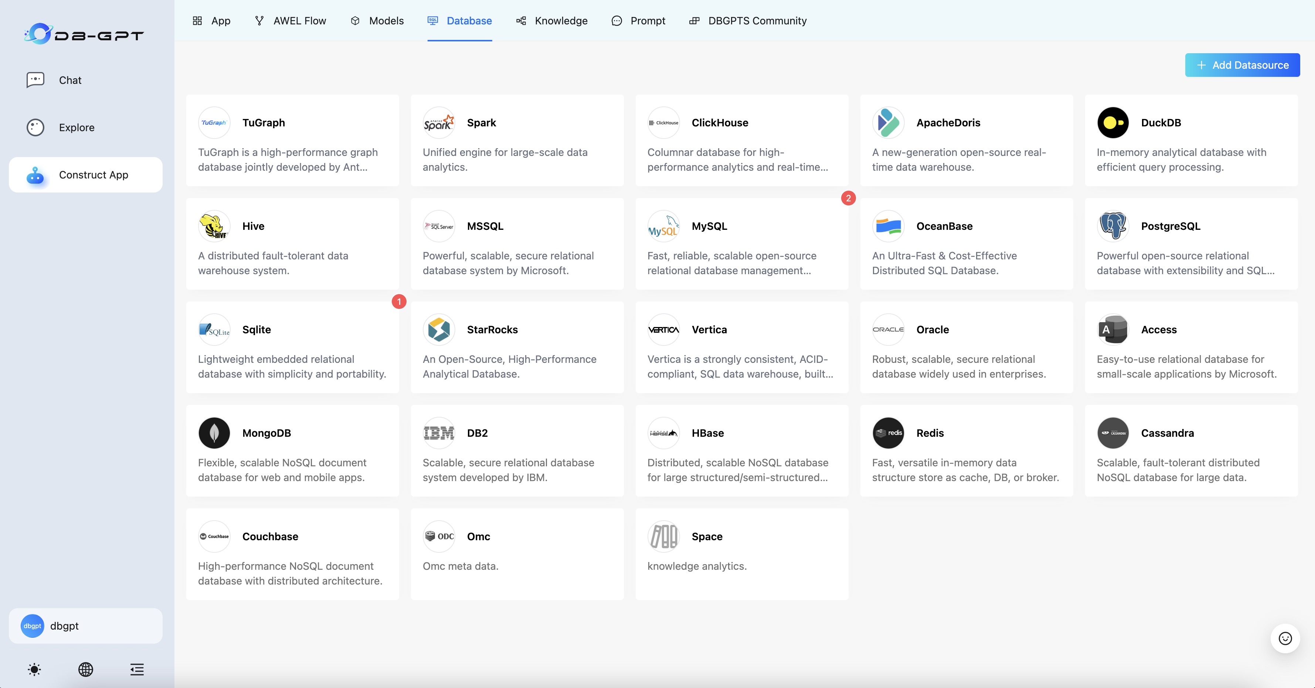Viewport: 1315px width, 688px height.
Task: Click the red badge on the Sqlite card
Action: (x=399, y=302)
